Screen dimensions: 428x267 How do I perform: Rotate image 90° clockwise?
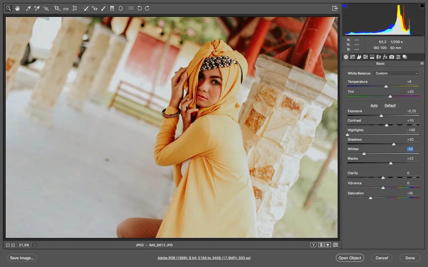[147, 8]
